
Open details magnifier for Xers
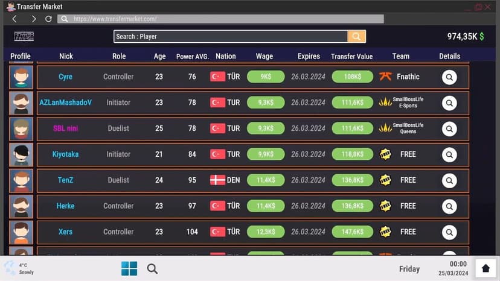point(449,232)
